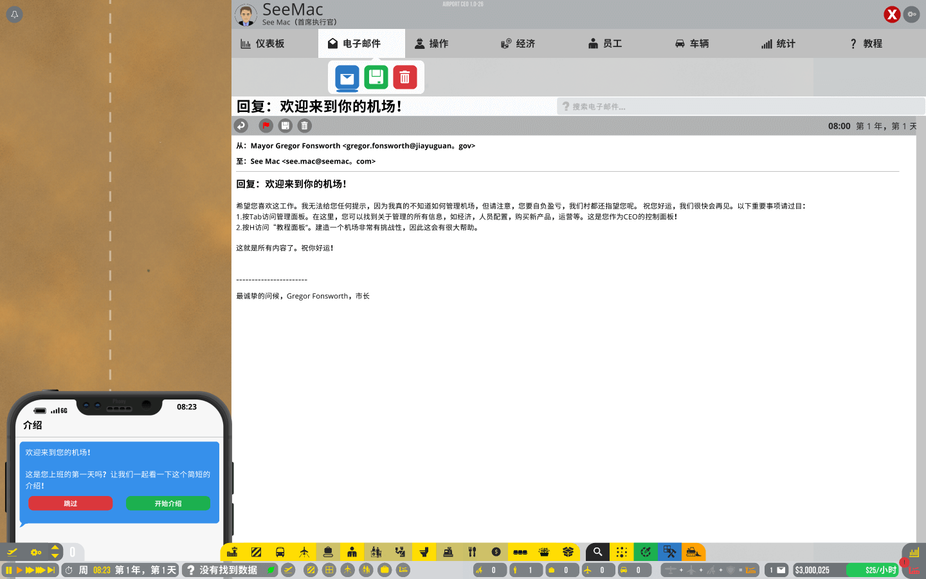This screenshot has width=926, height=579.
Task: Click the email search input field
Action: point(740,107)
